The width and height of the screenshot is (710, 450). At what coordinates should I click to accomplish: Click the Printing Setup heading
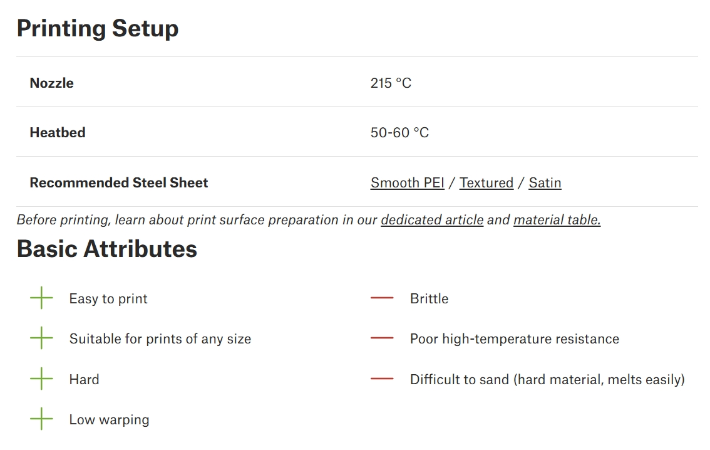98,29
